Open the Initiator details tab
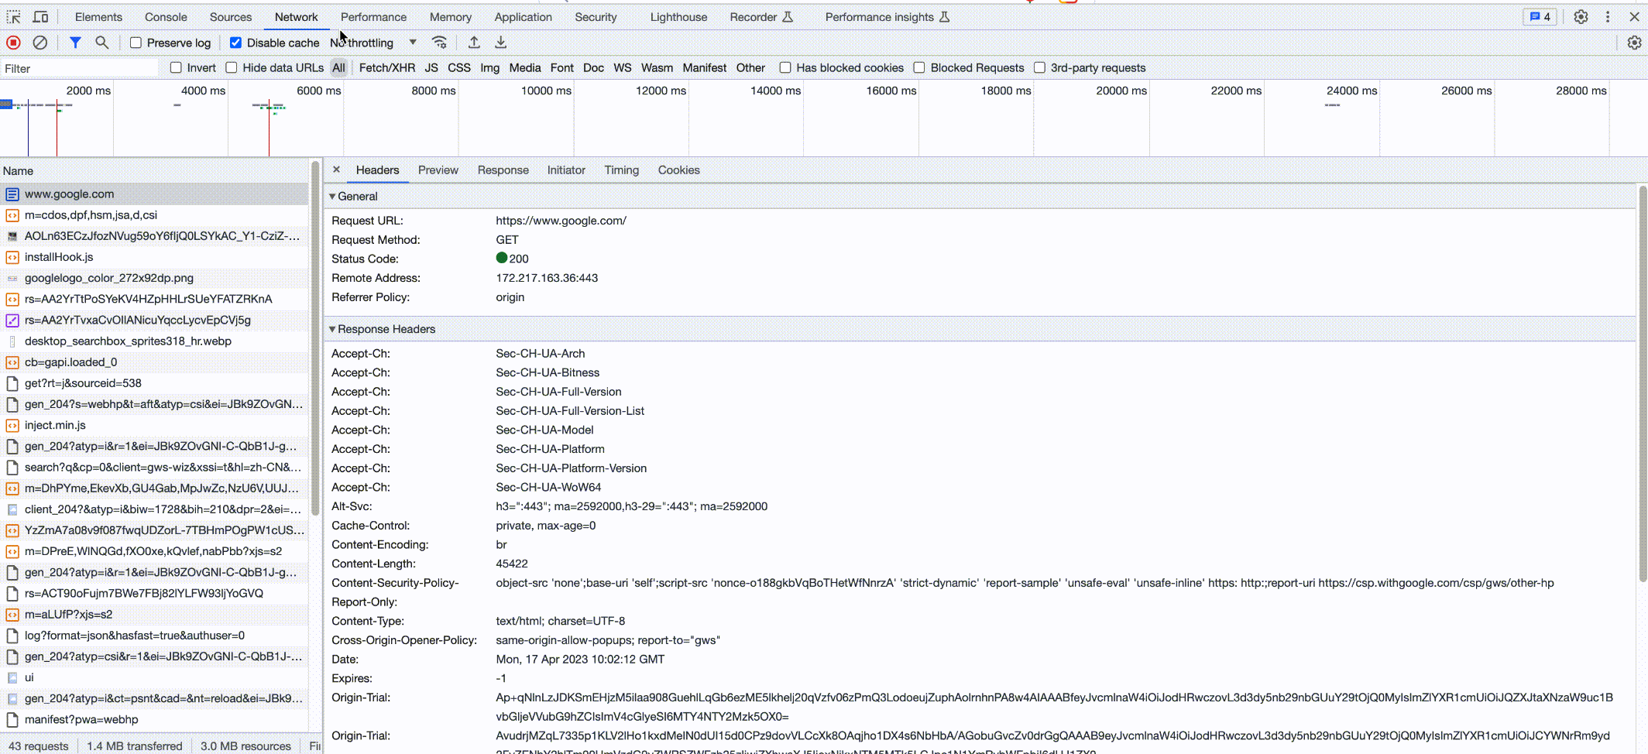The height and width of the screenshot is (754, 1648). (566, 170)
